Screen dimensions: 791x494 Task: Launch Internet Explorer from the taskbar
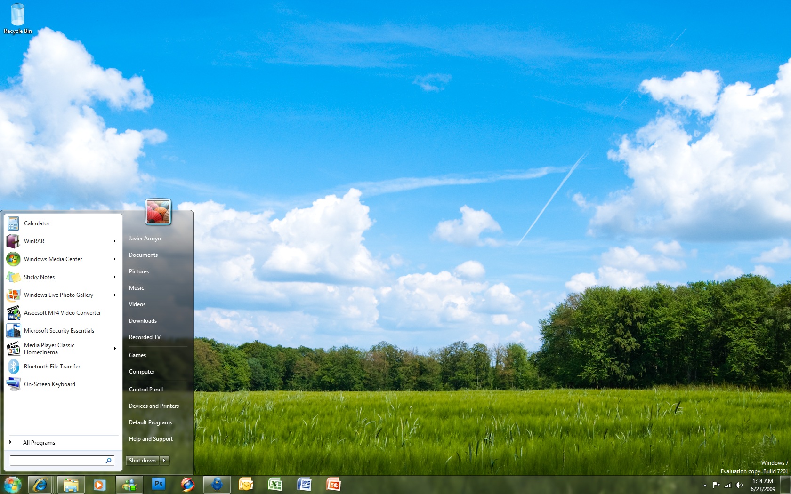click(40, 484)
